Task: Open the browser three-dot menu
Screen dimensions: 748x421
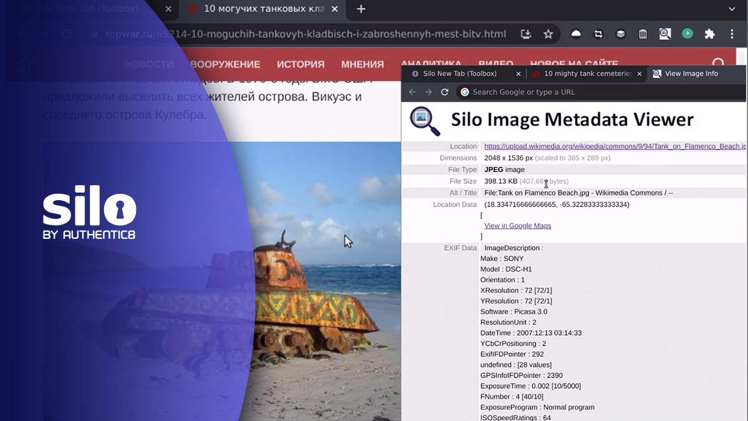Action: 732,34
